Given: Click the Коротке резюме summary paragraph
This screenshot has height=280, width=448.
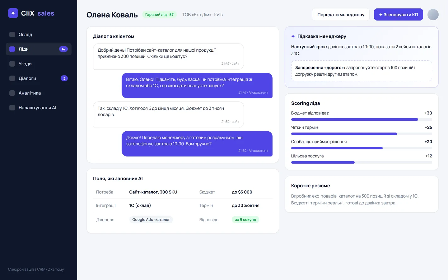Looking at the screenshot, I should [355, 199].
